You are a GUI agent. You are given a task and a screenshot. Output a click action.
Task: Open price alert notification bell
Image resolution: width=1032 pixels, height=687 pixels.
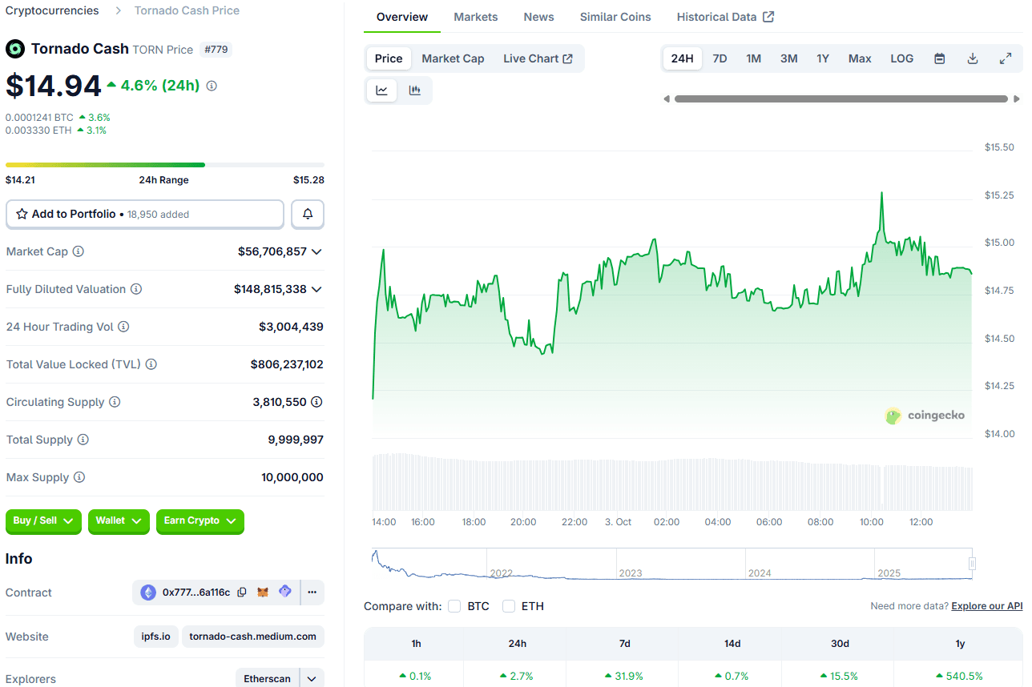(307, 214)
